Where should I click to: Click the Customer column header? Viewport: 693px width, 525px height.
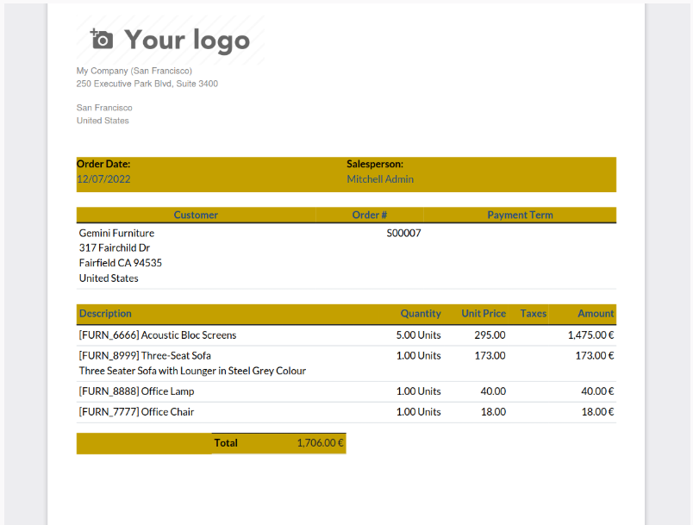tap(196, 215)
